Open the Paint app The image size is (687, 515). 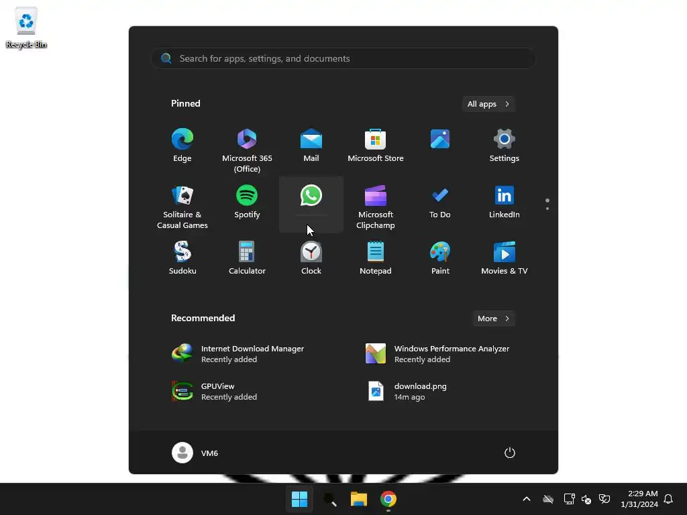pyautogui.click(x=440, y=258)
